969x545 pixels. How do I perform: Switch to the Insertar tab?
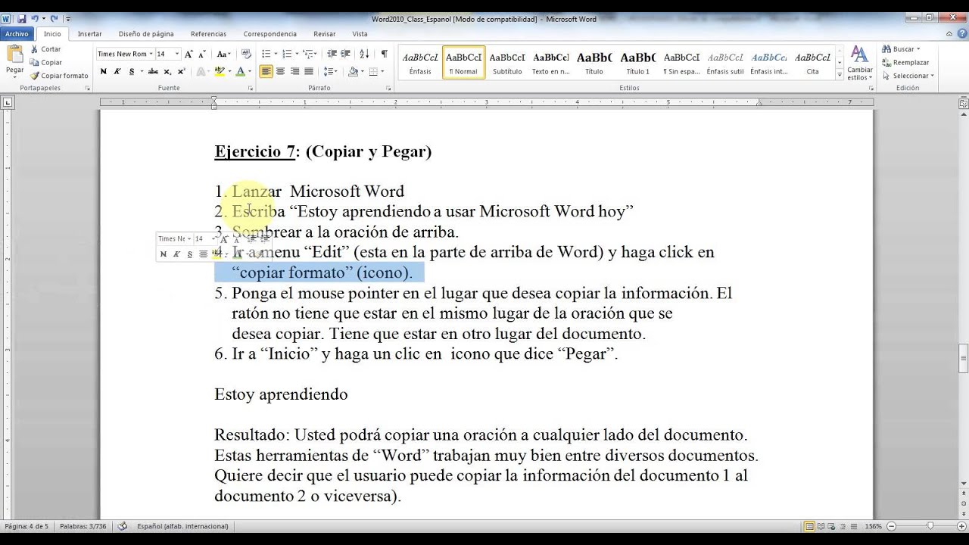[x=89, y=34]
